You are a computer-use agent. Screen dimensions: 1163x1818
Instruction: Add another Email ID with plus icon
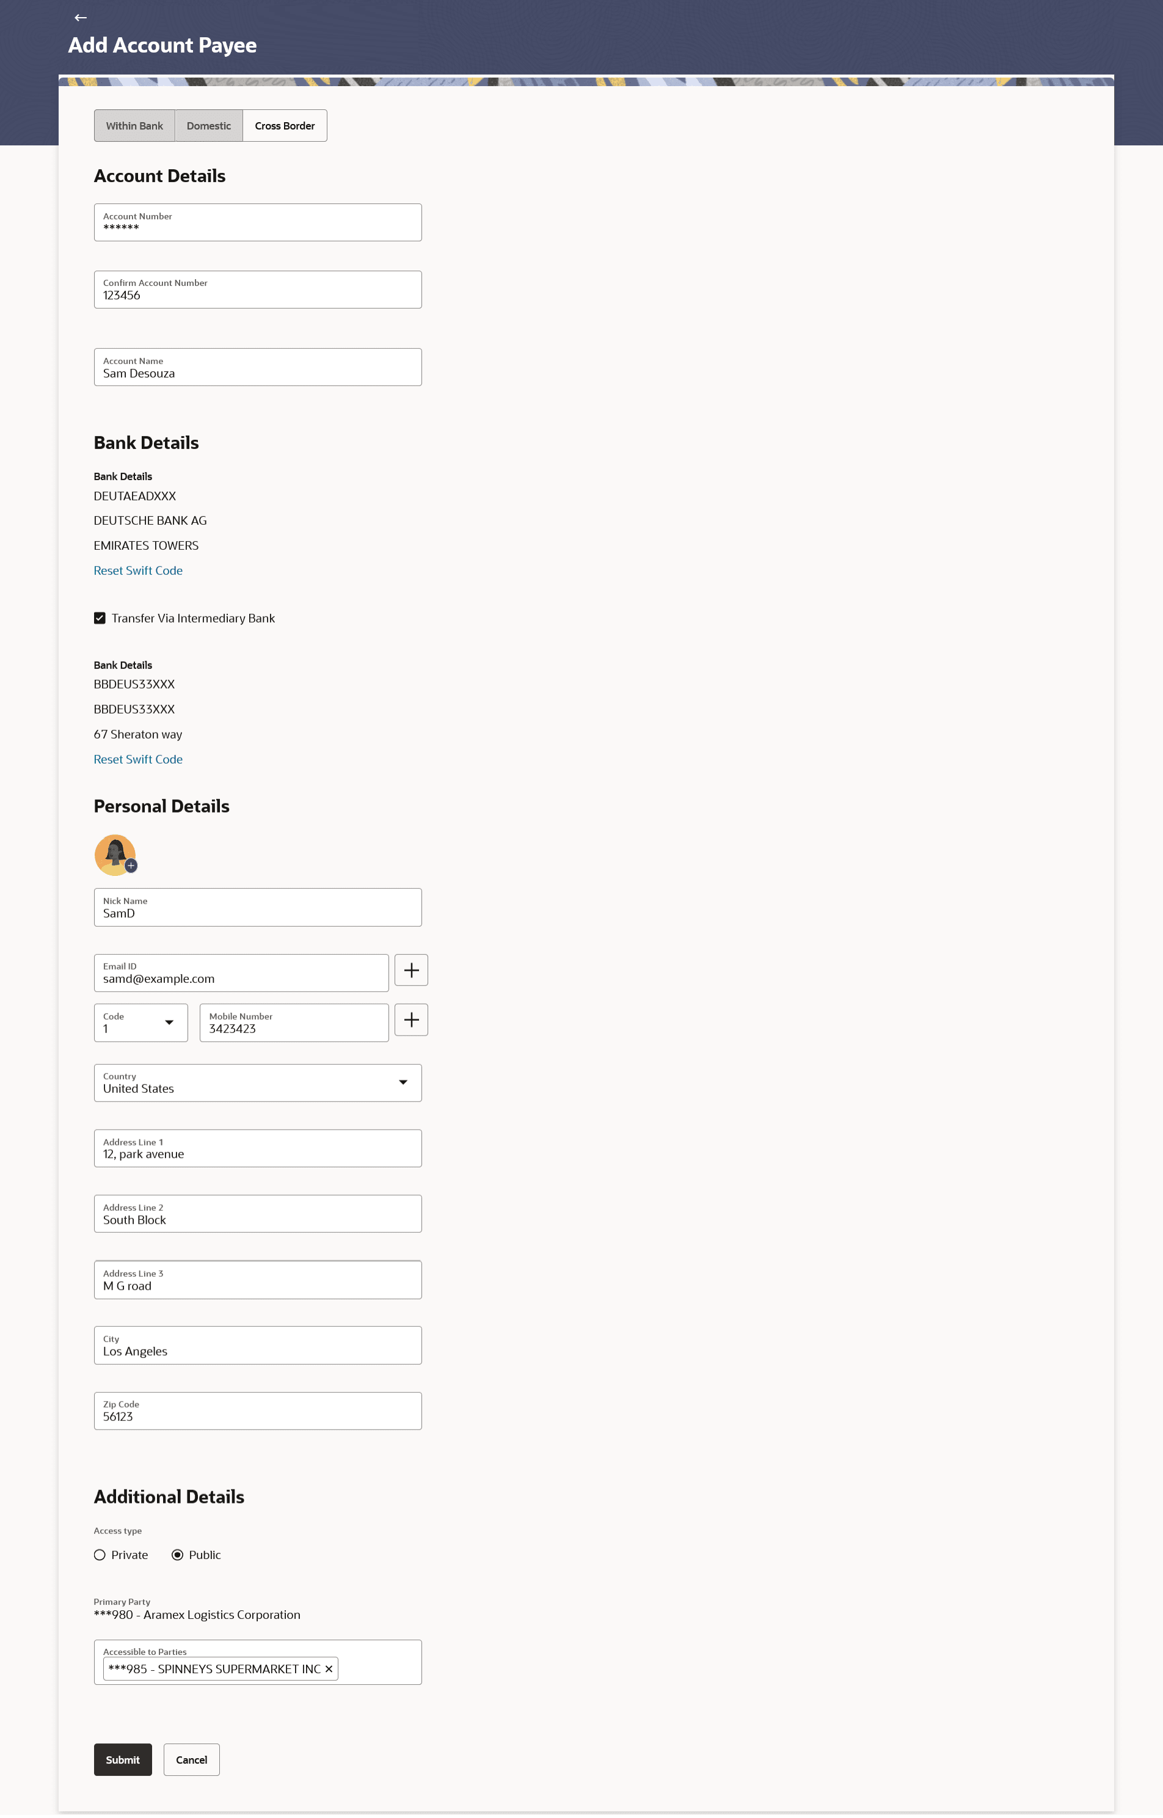(411, 971)
